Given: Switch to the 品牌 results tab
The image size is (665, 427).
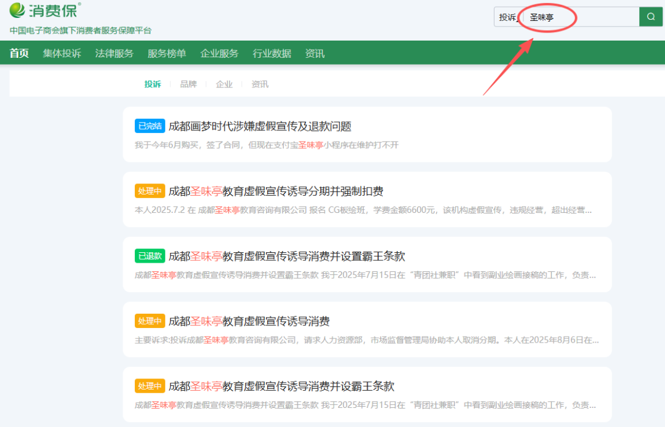Looking at the screenshot, I should pyautogui.click(x=188, y=84).
